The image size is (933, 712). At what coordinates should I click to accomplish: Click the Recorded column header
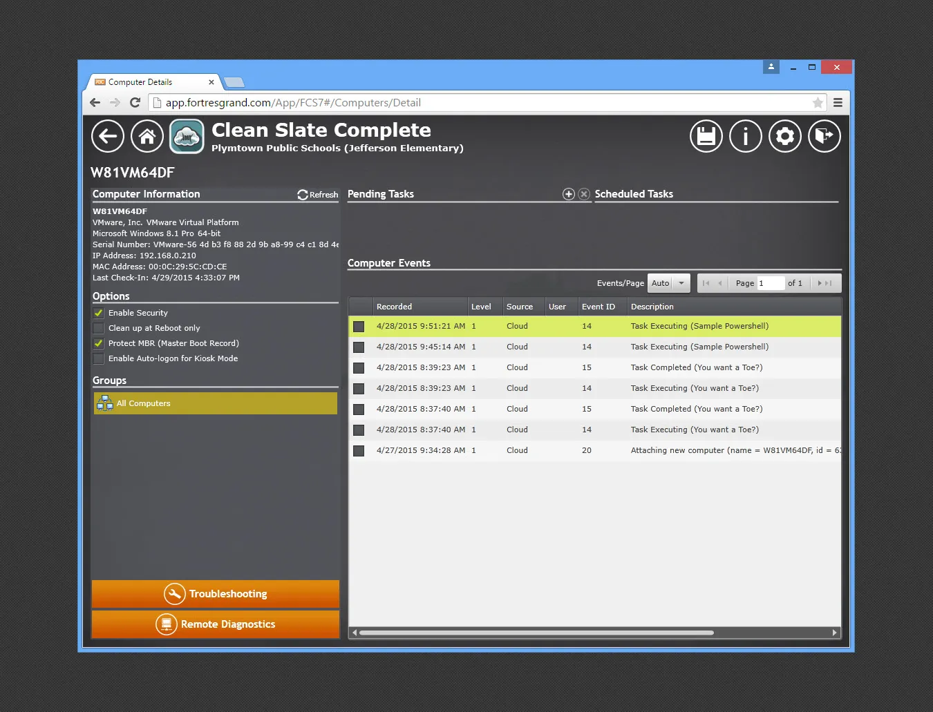point(394,307)
